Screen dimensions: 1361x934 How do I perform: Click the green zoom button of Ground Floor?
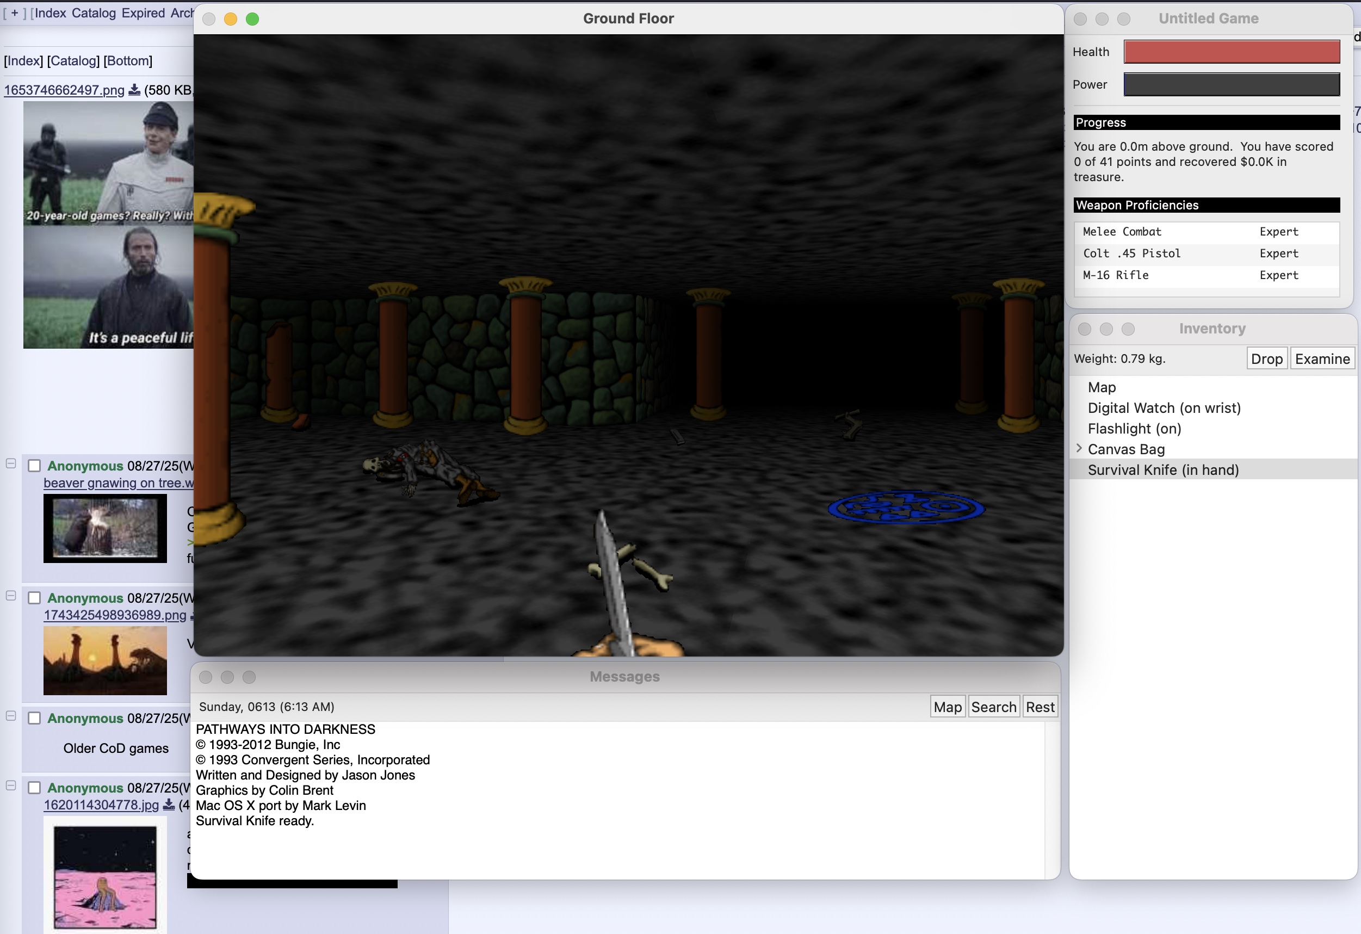[x=252, y=18]
